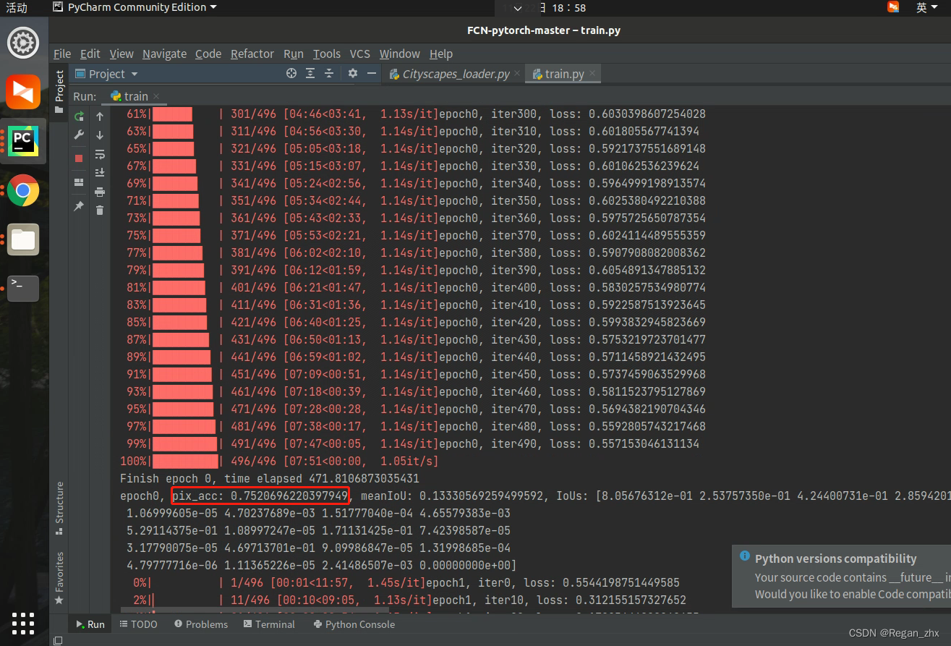Click the 活动 Activities button

(x=17, y=7)
